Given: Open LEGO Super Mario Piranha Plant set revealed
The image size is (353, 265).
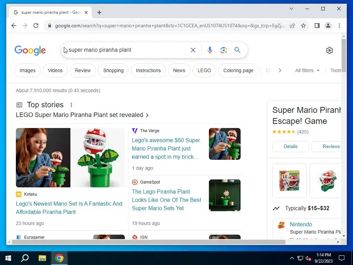Looking at the screenshot, I should point(82,115).
